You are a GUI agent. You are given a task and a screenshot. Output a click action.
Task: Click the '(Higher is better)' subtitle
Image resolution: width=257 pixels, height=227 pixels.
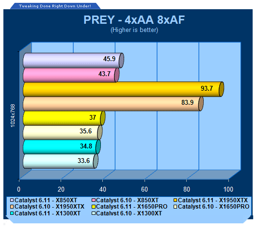click(x=134, y=30)
